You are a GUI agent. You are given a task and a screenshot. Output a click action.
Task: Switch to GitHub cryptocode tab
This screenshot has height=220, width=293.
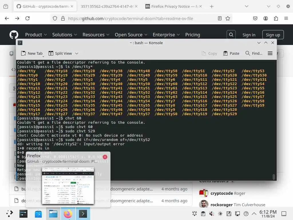[45, 6]
